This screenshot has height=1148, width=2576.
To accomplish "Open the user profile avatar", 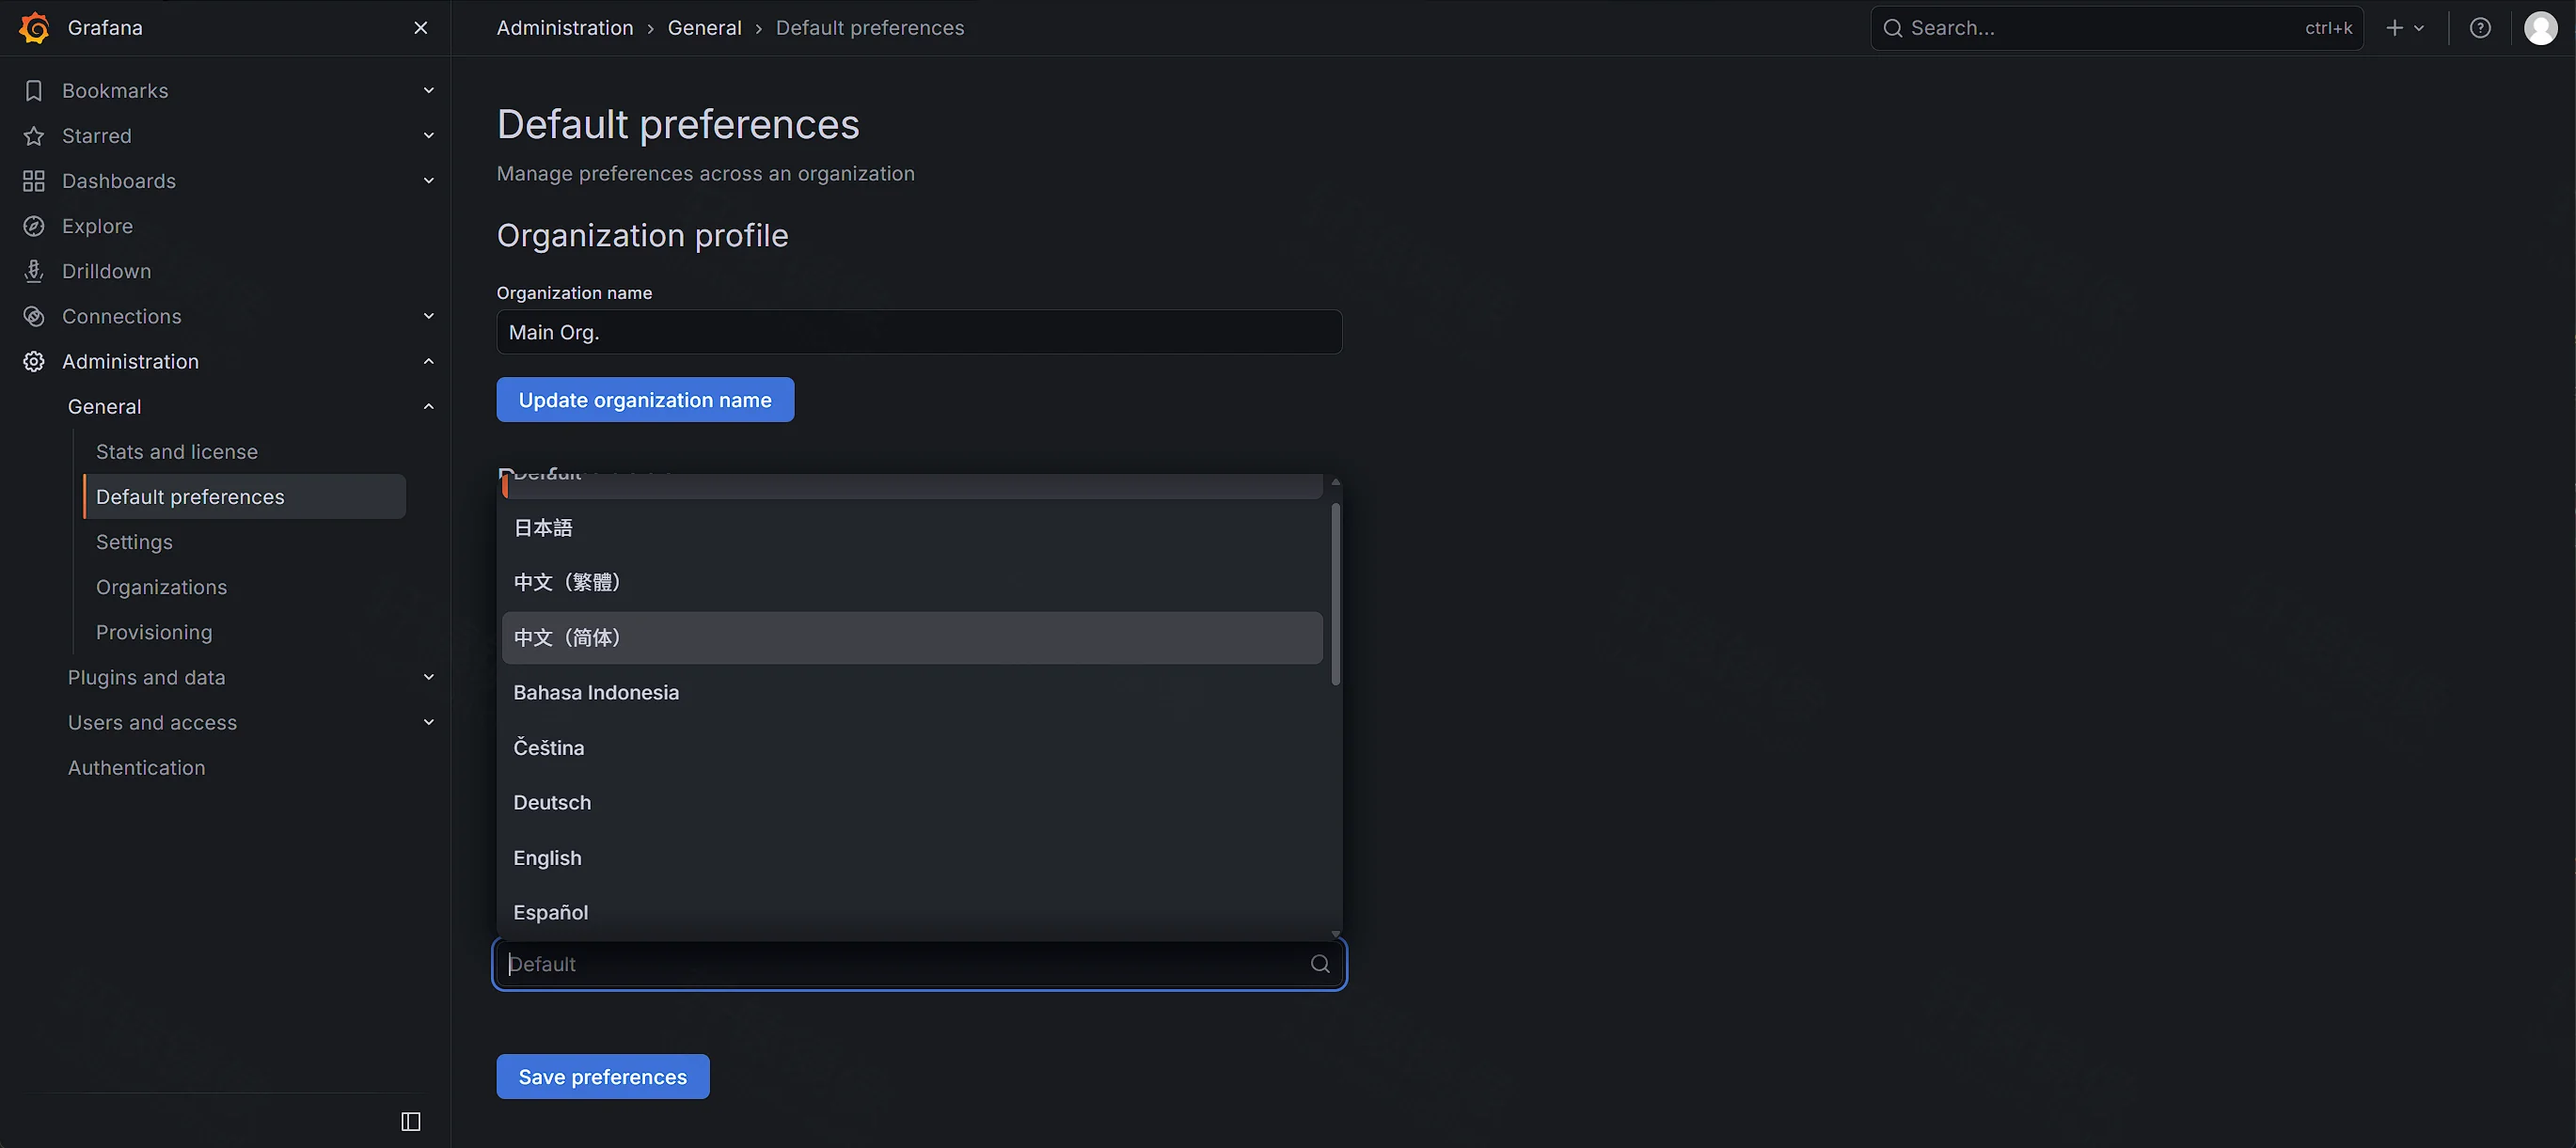I will click(x=2541, y=28).
